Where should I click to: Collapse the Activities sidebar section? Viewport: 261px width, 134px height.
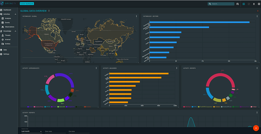15,14
